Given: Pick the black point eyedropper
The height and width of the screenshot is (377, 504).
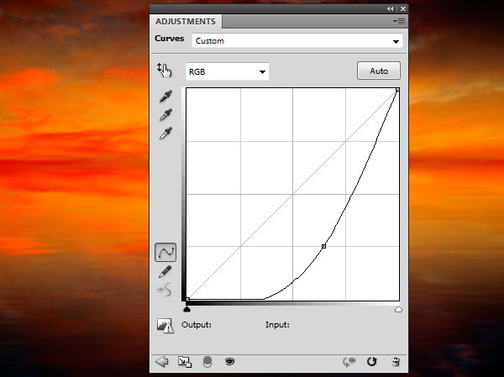Looking at the screenshot, I should coord(165,96).
